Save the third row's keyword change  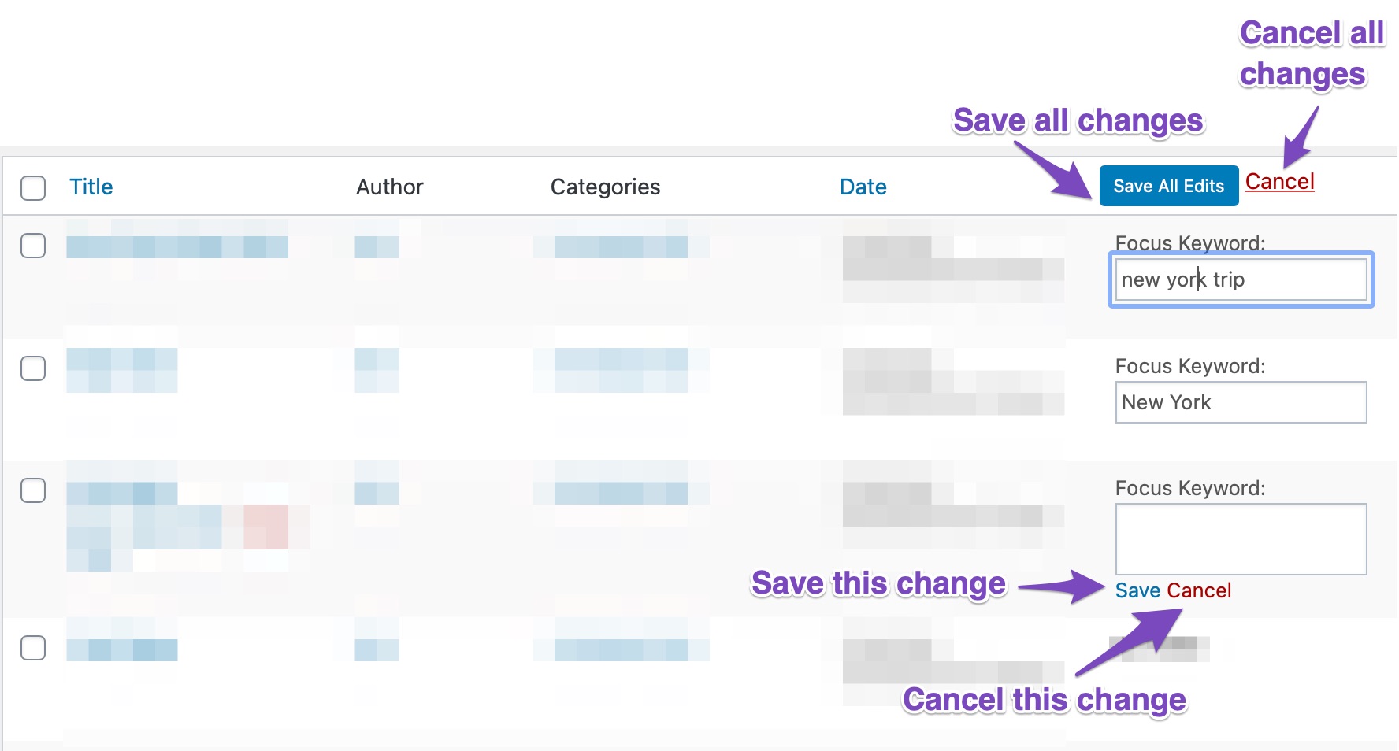pos(1137,591)
